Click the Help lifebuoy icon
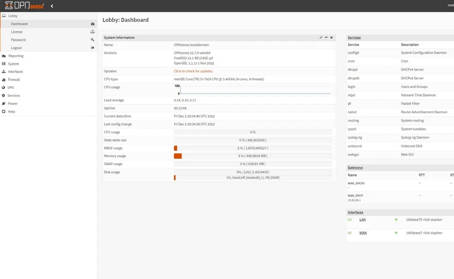This screenshot has height=279, width=454. click(4, 112)
